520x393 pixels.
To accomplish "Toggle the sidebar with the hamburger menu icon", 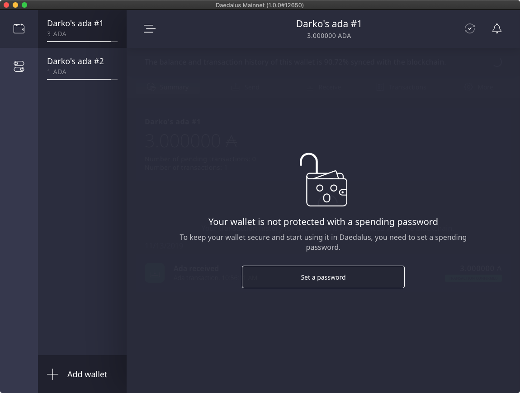I will click(150, 29).
